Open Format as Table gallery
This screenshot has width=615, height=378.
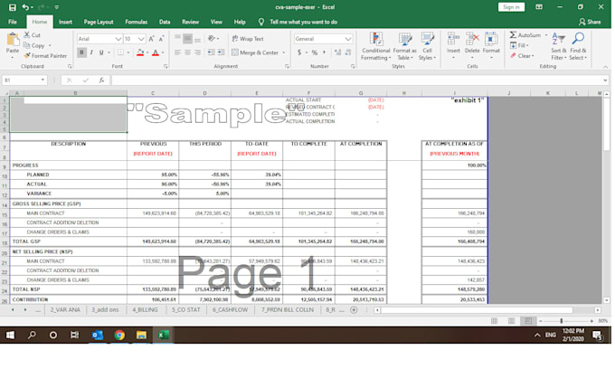[405, 46]
